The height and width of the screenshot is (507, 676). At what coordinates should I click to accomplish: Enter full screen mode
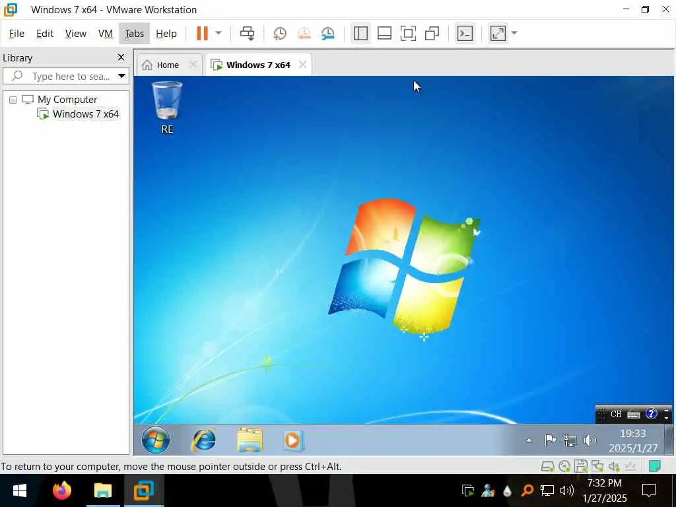click(408, 33)
